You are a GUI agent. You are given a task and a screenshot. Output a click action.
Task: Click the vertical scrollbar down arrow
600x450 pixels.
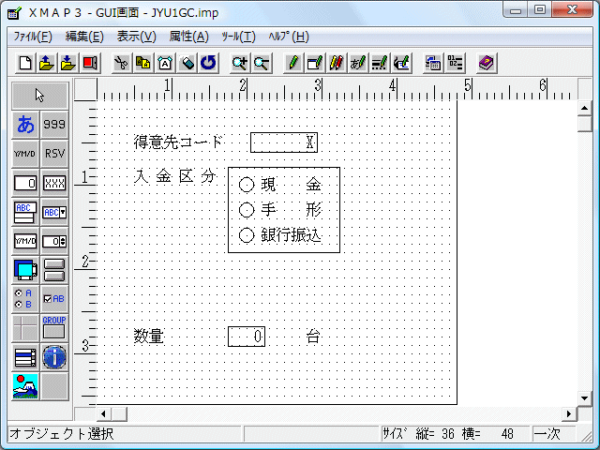584,398
